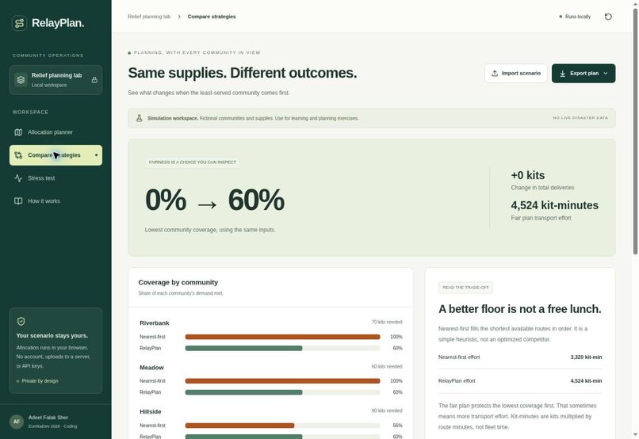This screenshot has height=439, width=639.
Task: Go to Stress test page
Action: click(55, 178)
